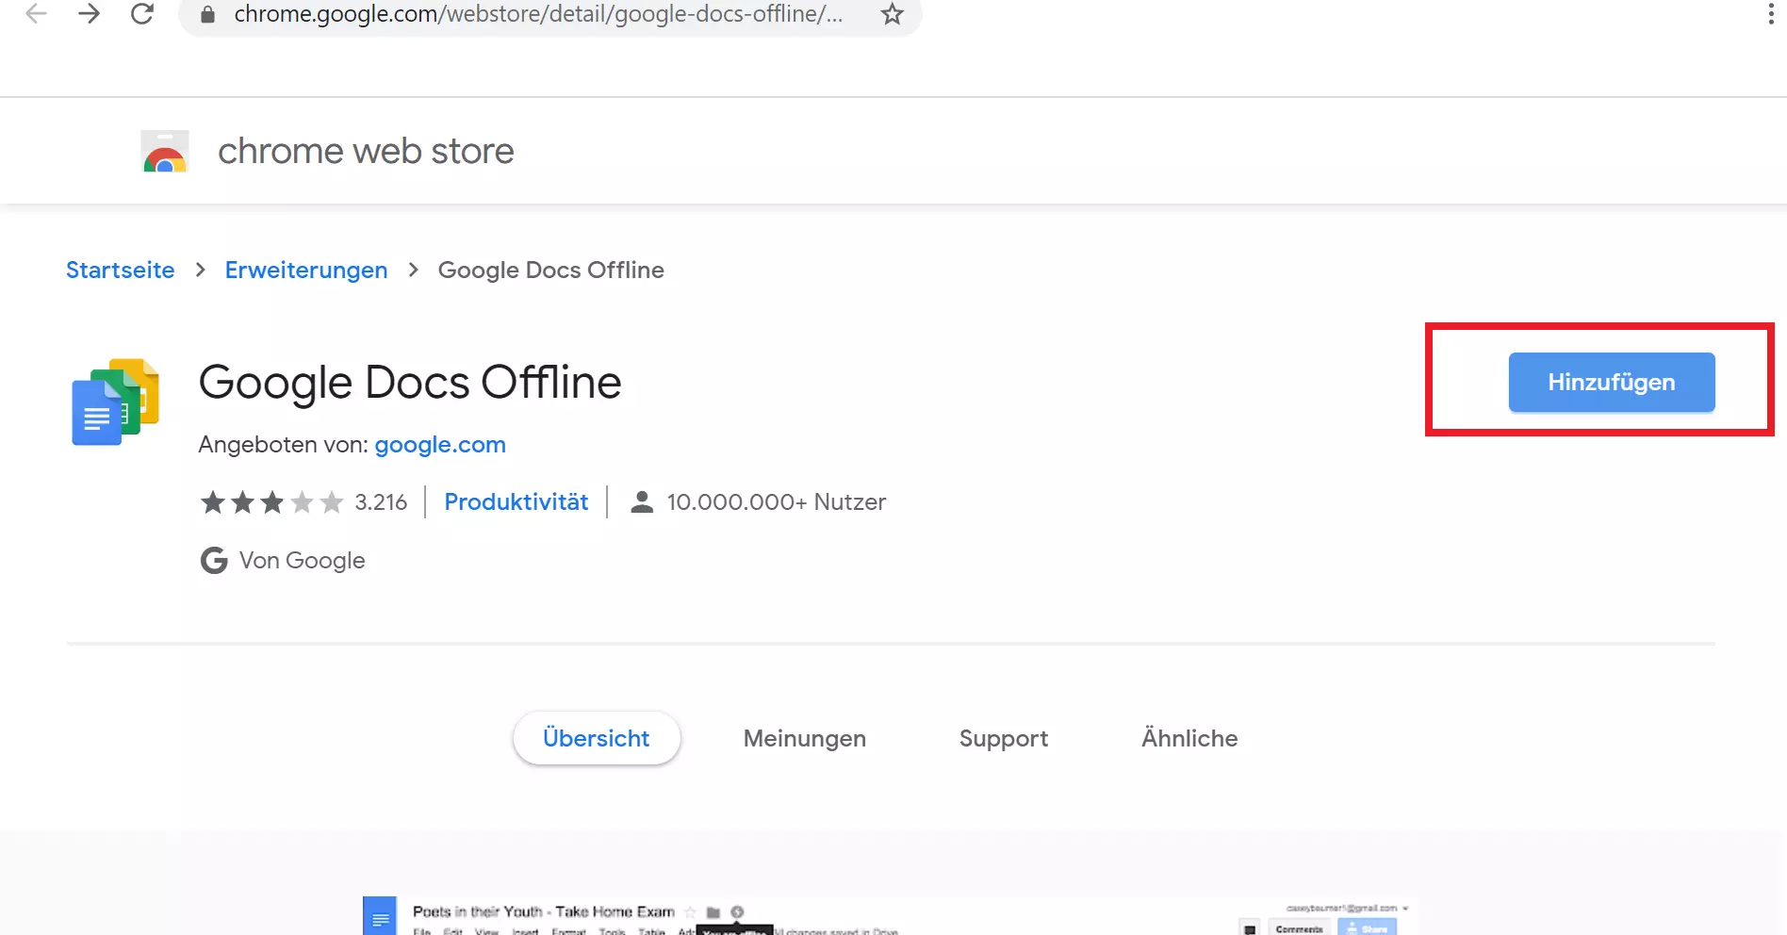Screen dimensions: 1787x935
Task: Click the Google Docs Offline extension icon
Action: coord(116,402)
